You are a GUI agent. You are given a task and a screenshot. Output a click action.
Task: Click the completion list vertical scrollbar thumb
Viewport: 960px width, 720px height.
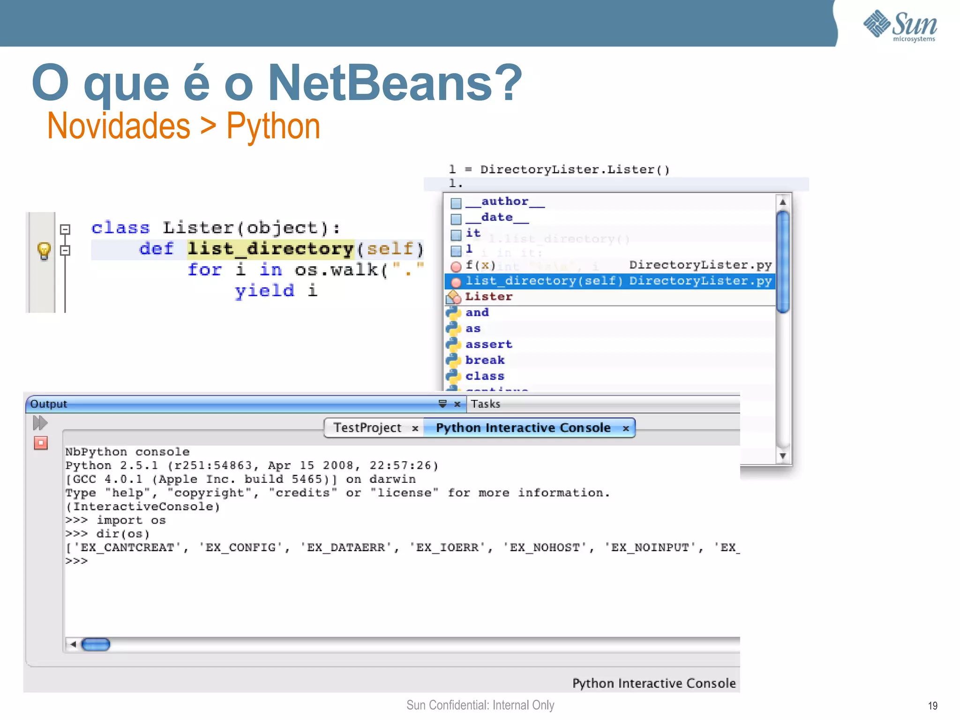click(782, 262)
